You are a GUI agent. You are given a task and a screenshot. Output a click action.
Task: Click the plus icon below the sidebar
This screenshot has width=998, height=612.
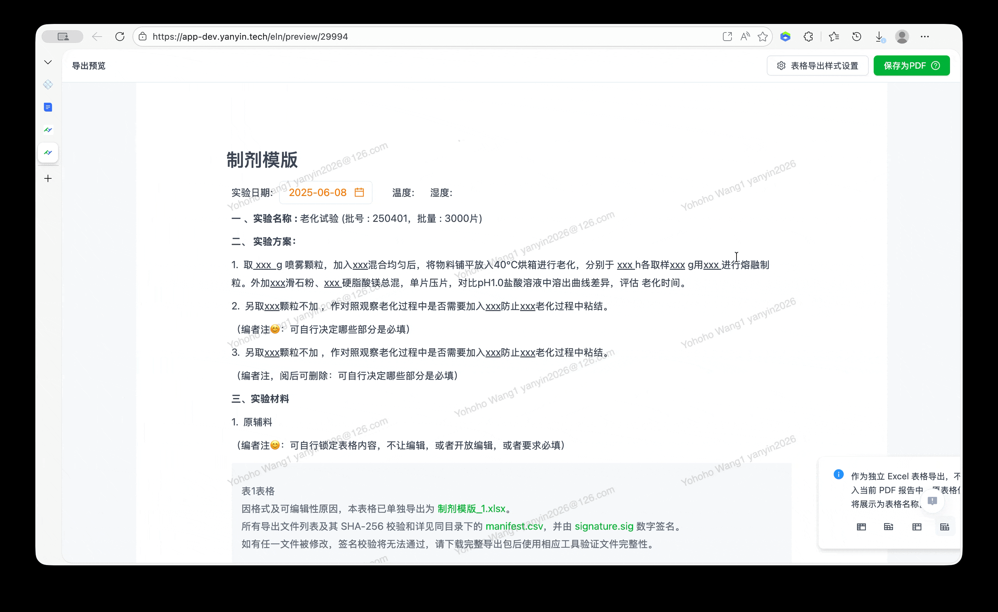coord(48,178)
